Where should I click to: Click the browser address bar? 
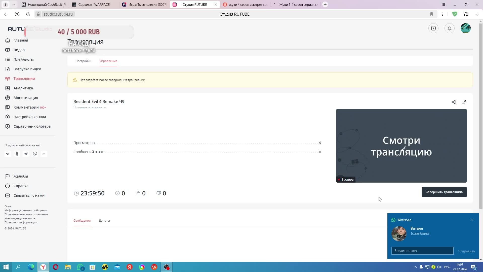[x=234, y=14]
